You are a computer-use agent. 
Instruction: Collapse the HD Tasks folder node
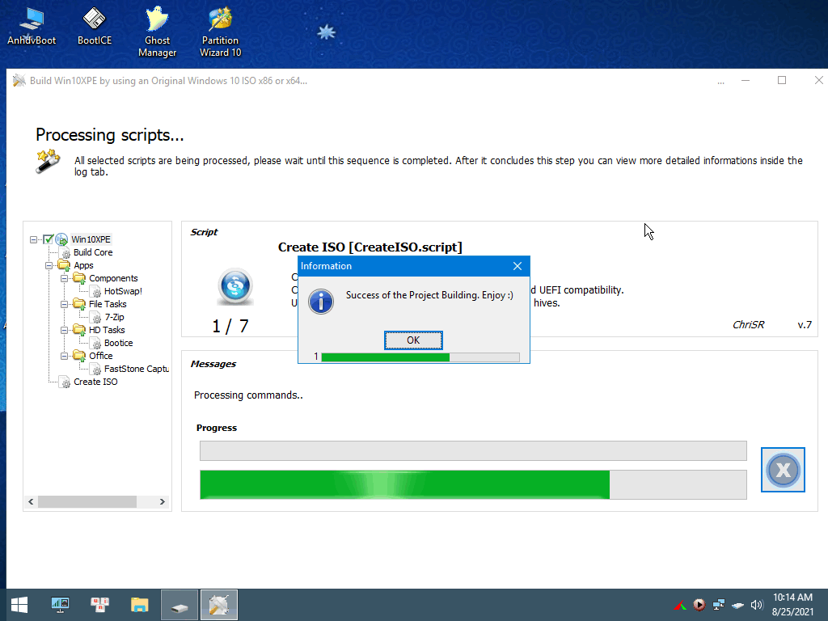(x=65, y=330)
